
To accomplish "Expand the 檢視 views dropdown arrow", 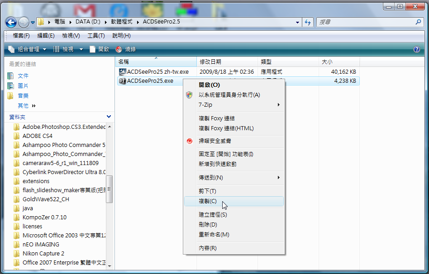I will click(x=81, y=49).
